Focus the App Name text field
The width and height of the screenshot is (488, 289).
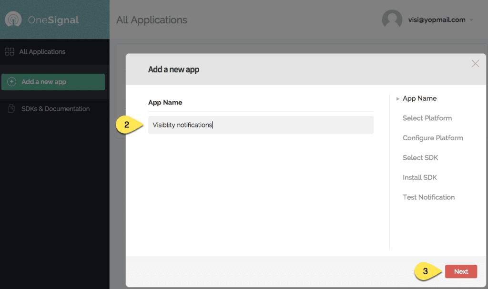(x=260, y=125)
